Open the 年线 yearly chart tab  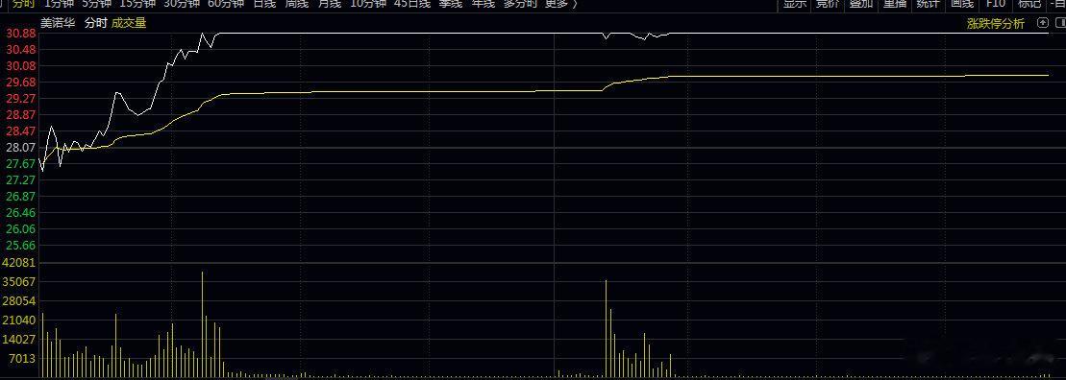click(x=483, y=4)
